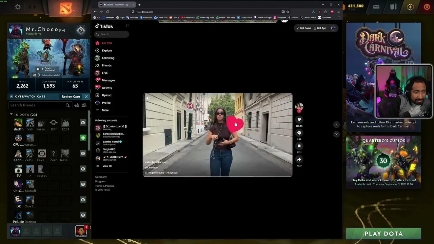Click the Review Case button
The image size is (434, 244).
[x=71, y=97]
